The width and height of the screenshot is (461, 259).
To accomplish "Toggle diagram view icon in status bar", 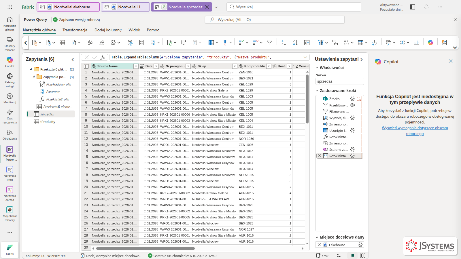I will coord(339,256).
